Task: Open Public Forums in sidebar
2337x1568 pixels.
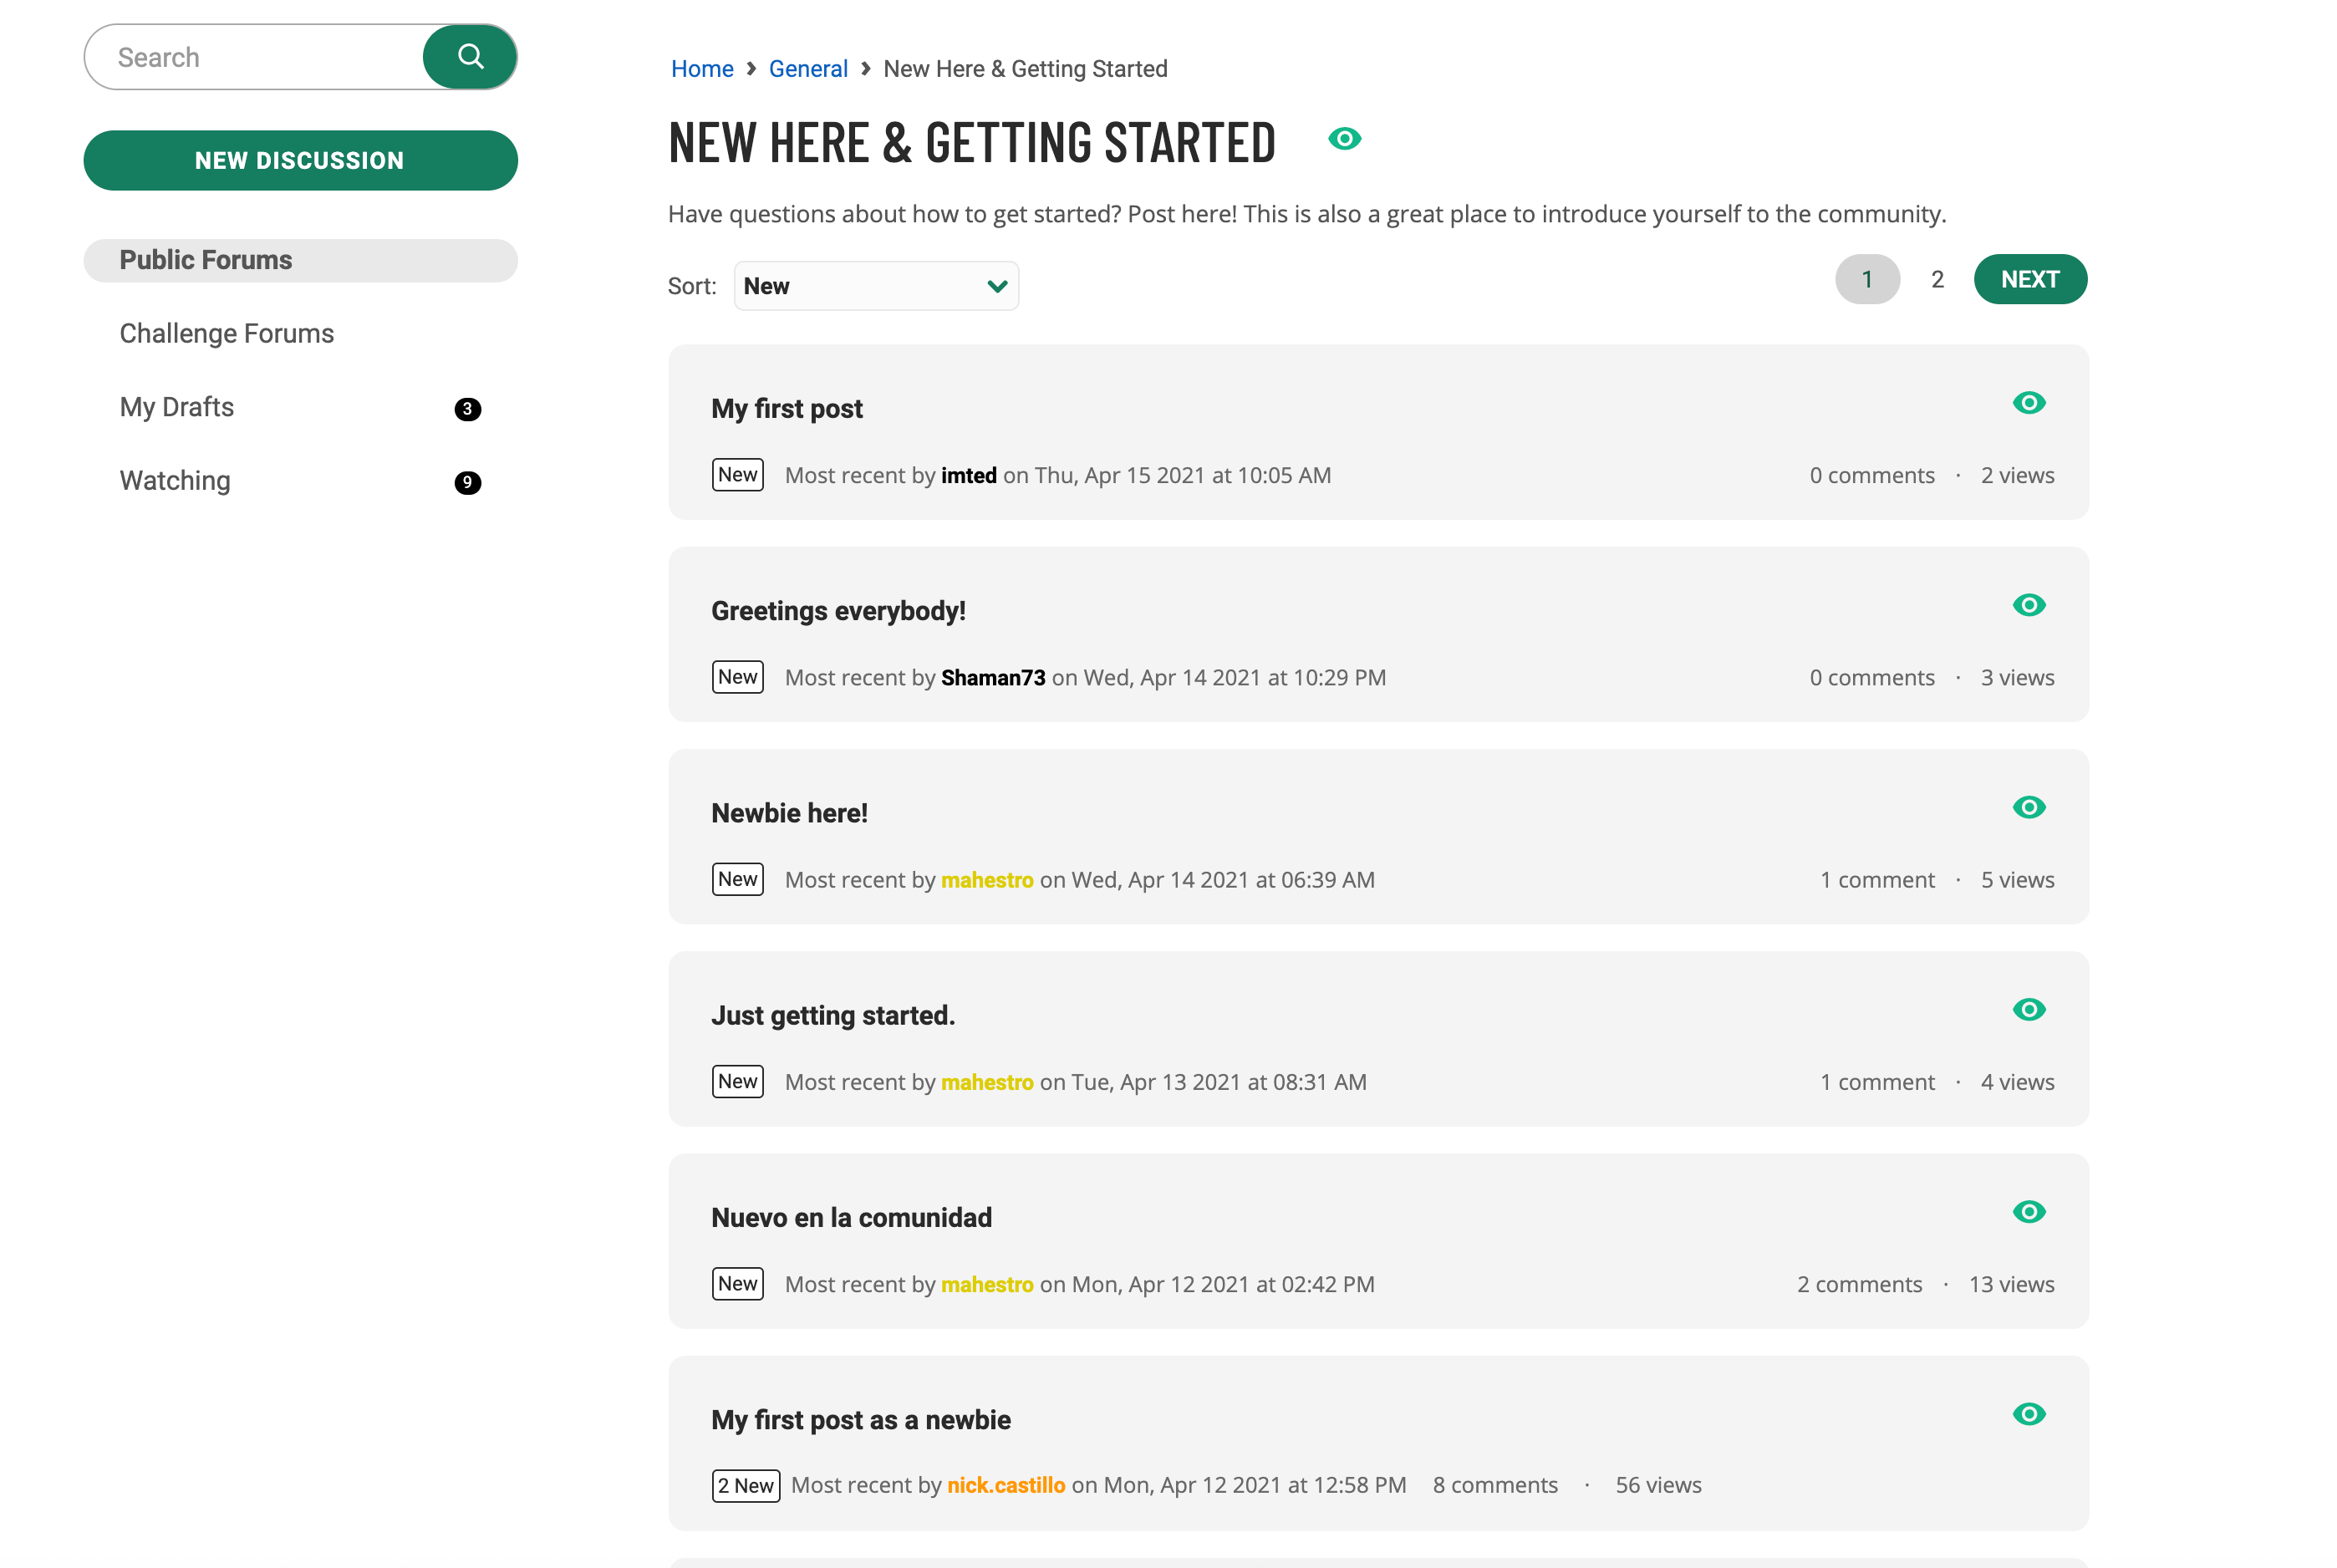Action: click(300, 260)
